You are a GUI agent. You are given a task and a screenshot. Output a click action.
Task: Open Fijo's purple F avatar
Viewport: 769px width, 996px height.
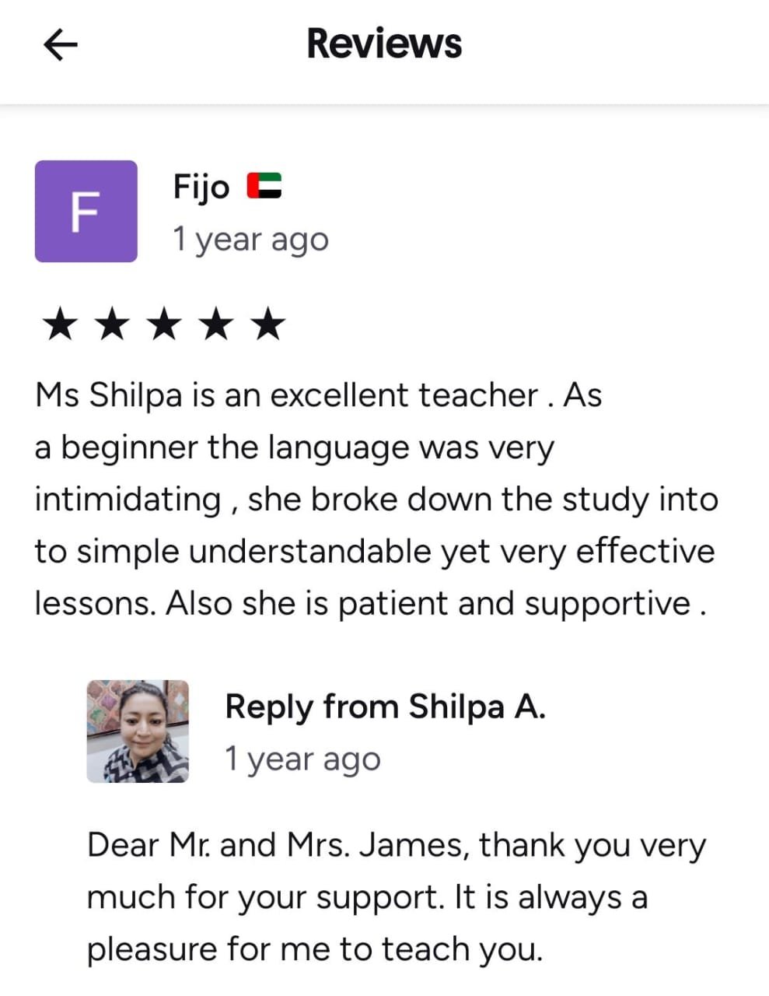(86, 211)
